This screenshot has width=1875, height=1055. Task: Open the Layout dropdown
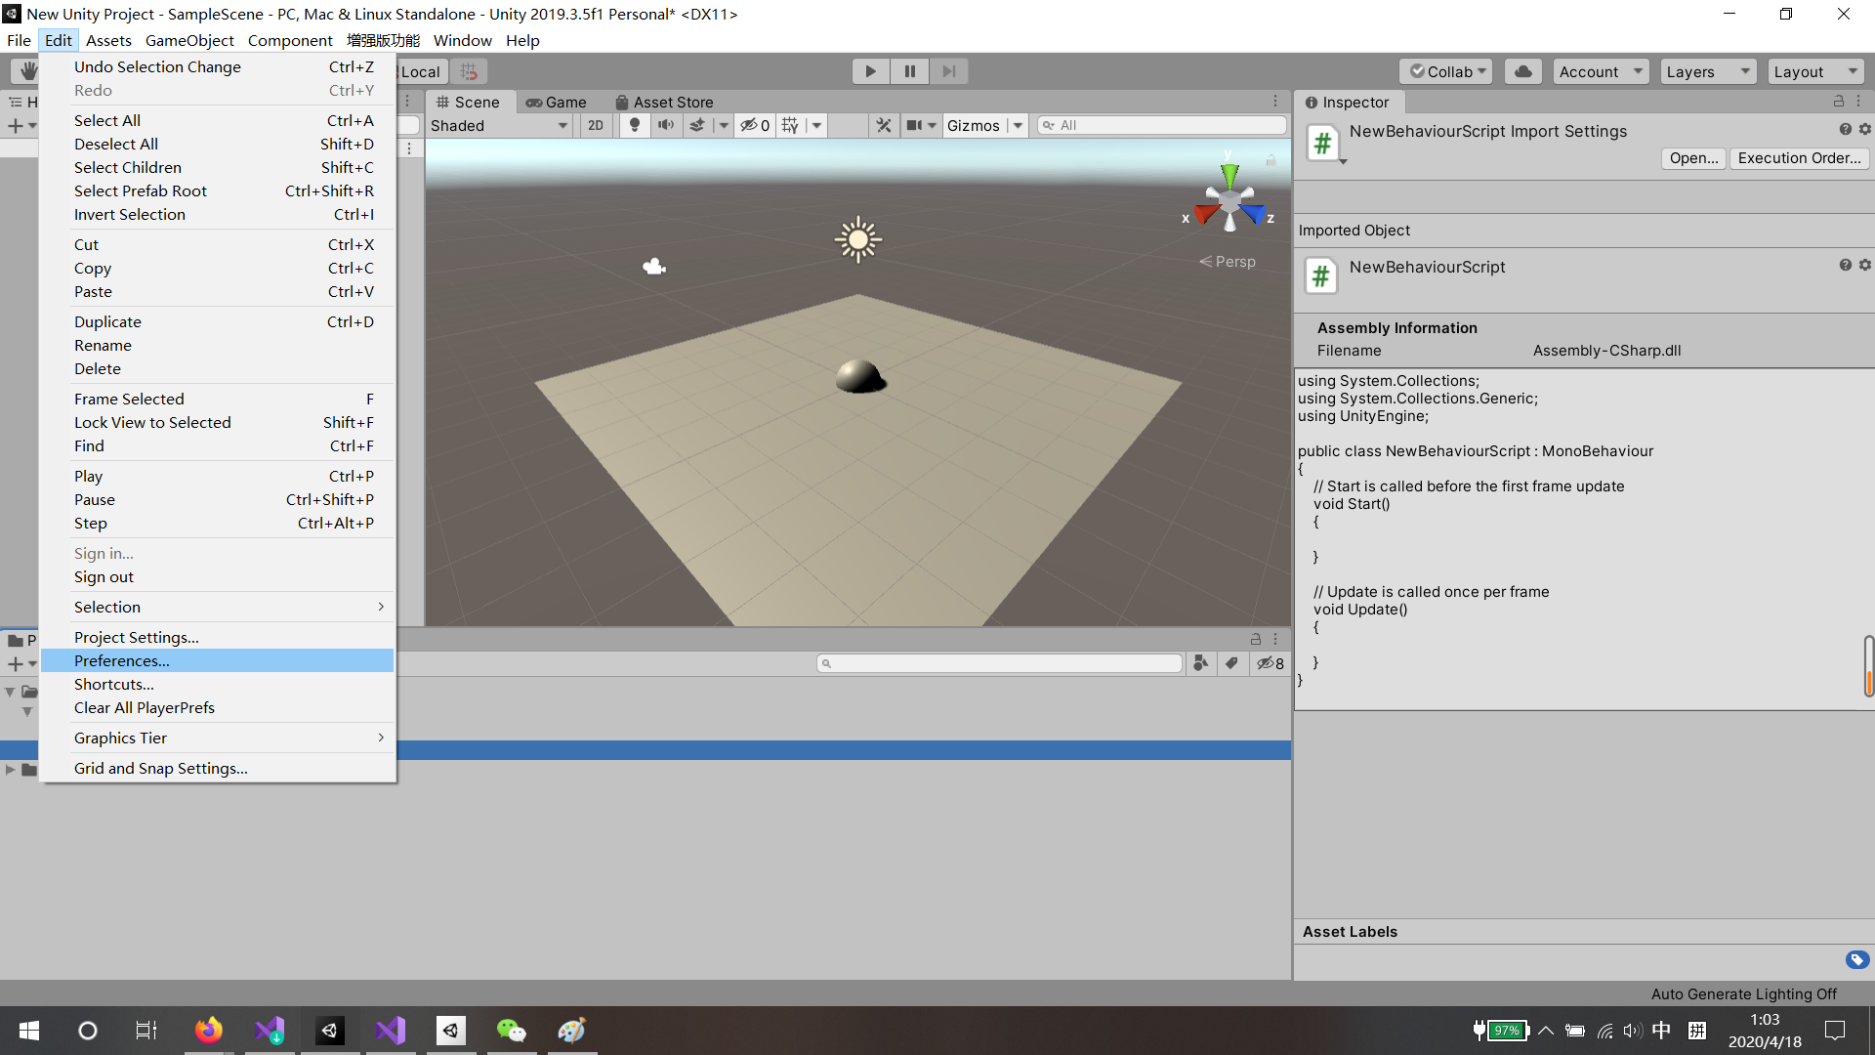(x=1813, y=70)
